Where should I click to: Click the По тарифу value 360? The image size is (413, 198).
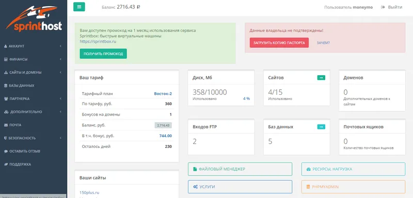click(x=168, y=104)
